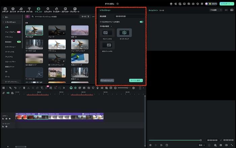The image size is (236, 148).
Task: Open the すべて filter dropdown
Action: point(85,16)
